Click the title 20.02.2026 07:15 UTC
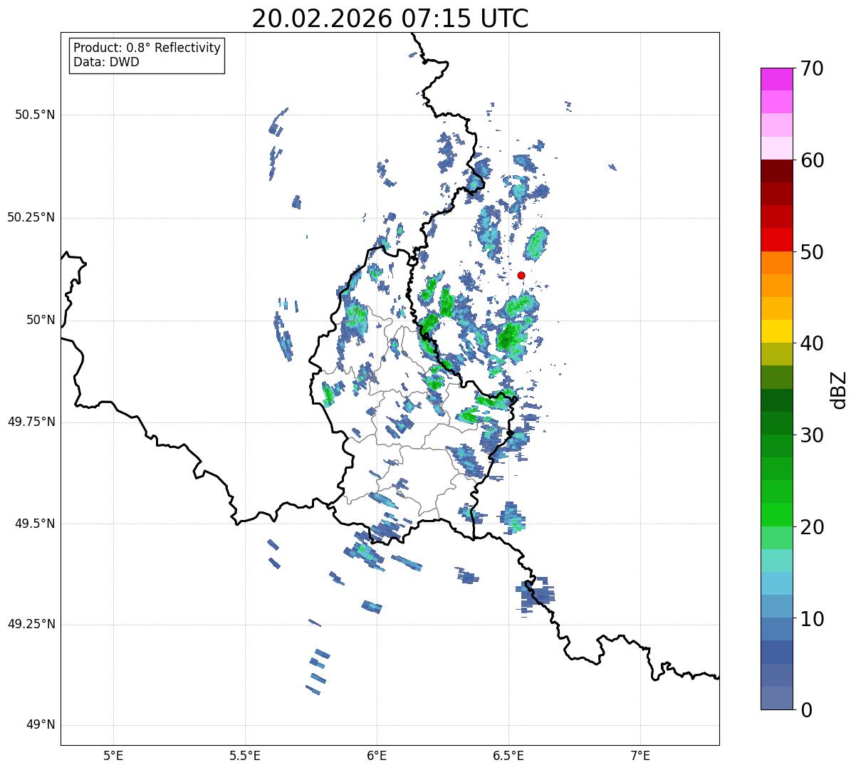856x770 pixels. 390,19
